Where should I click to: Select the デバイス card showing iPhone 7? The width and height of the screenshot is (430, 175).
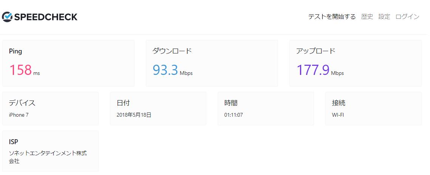(x=51, y=109)
